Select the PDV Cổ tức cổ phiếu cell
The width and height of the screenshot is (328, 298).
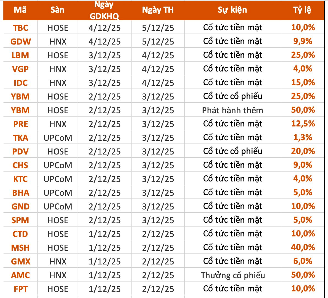coord(232,151)
